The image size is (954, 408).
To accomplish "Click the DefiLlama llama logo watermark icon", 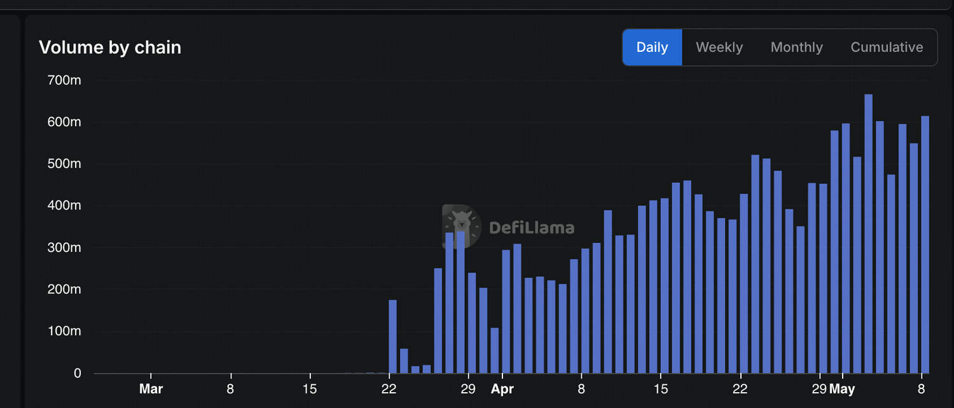I will click(462, 226).
